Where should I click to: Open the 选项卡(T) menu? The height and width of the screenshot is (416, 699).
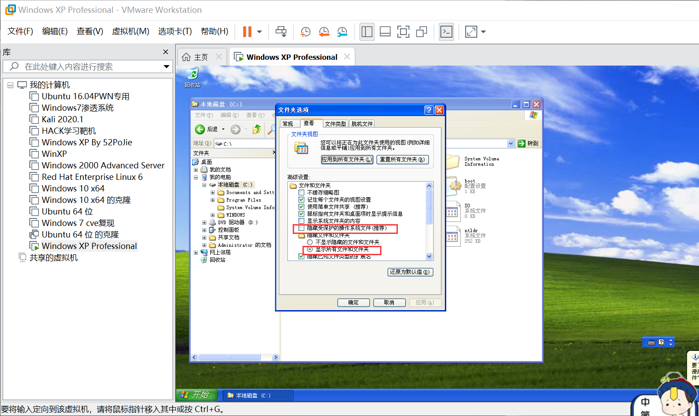[175, 31]
